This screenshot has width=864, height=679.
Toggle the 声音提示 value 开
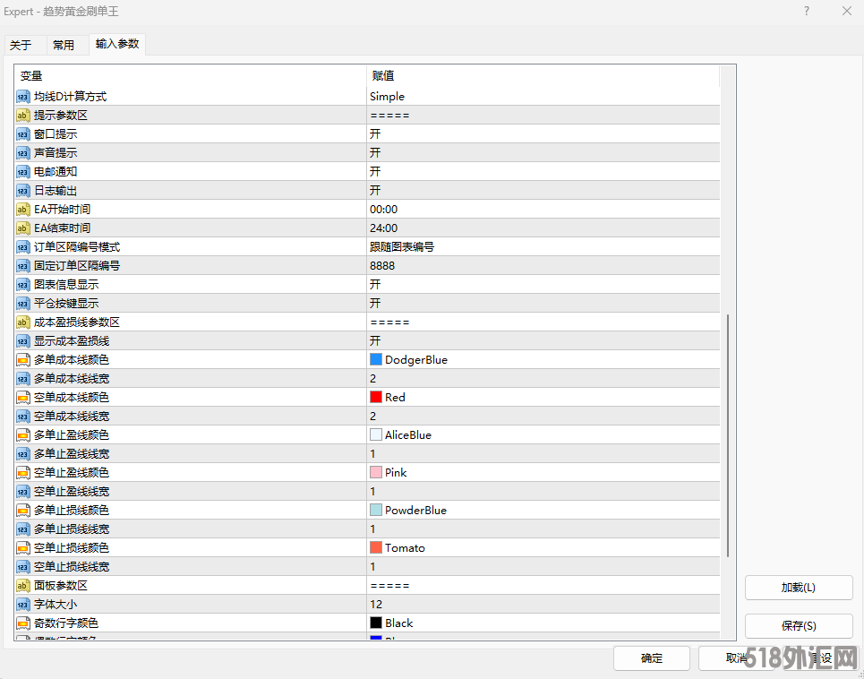375,153
